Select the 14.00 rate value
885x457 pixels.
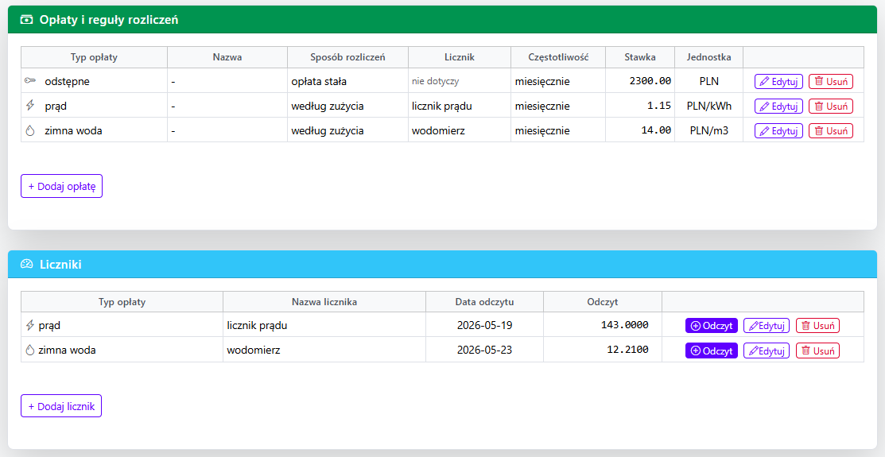click(656, 130)
